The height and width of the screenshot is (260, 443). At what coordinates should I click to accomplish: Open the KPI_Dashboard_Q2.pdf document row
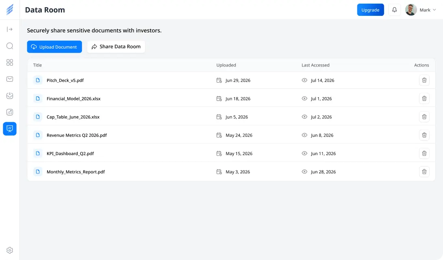231,153
